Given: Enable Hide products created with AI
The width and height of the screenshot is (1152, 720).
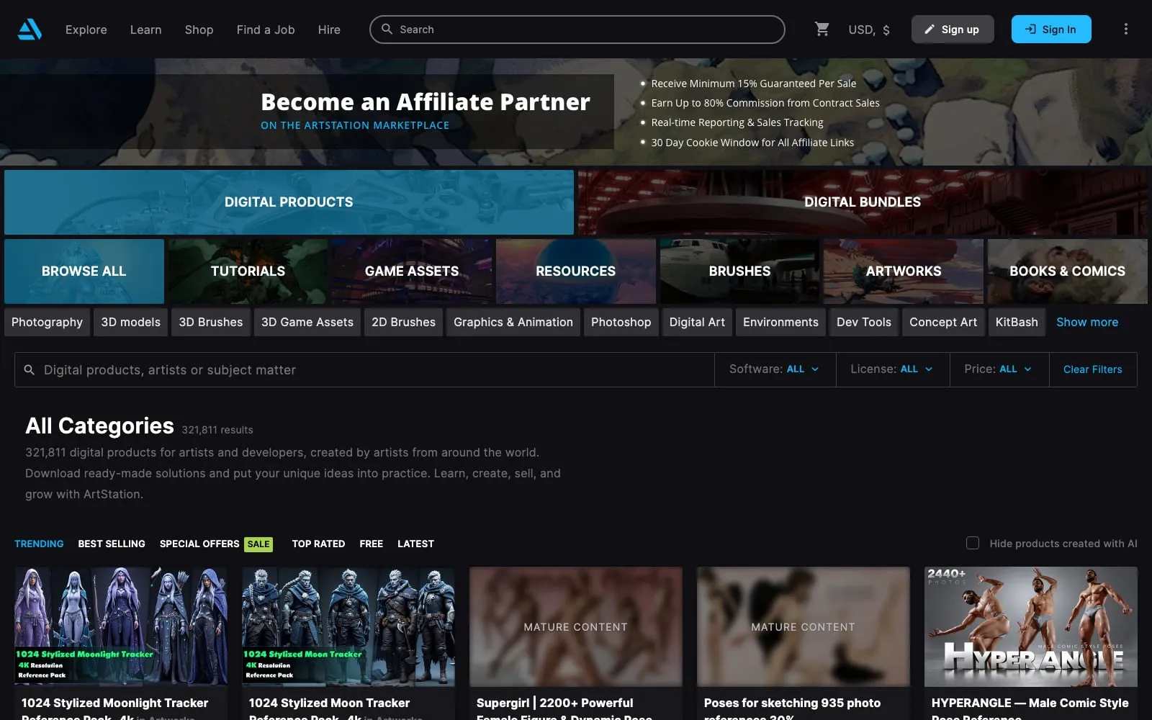Looking at the screenshot, I should (x=973, y=543).
